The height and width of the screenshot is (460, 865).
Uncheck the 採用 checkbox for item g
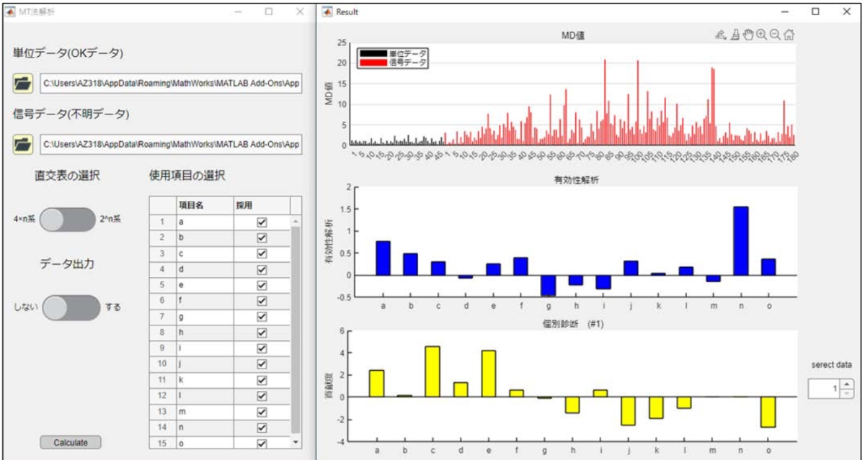tap(262, 316)
